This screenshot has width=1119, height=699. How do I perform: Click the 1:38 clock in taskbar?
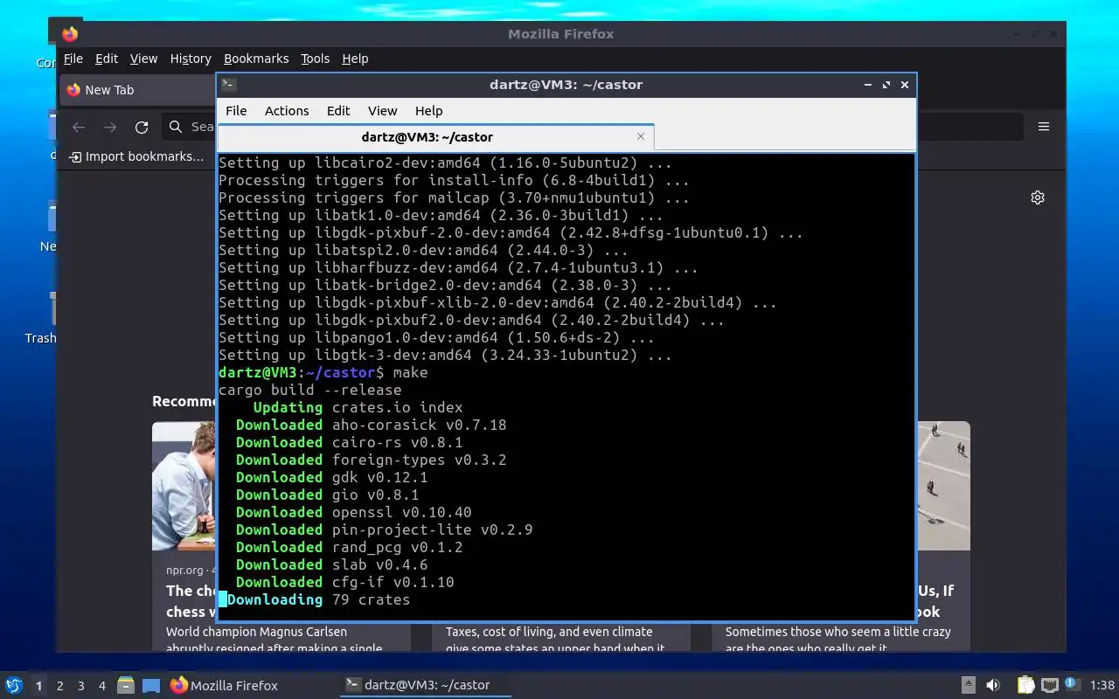[1102, 686]
